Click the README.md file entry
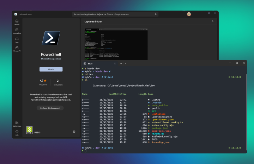Viewport: 254px width, 164px height. pyautogui.click(x=158, y=134)
